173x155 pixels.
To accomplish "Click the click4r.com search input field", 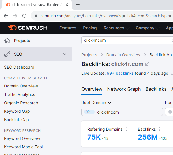I will (127, 40).
